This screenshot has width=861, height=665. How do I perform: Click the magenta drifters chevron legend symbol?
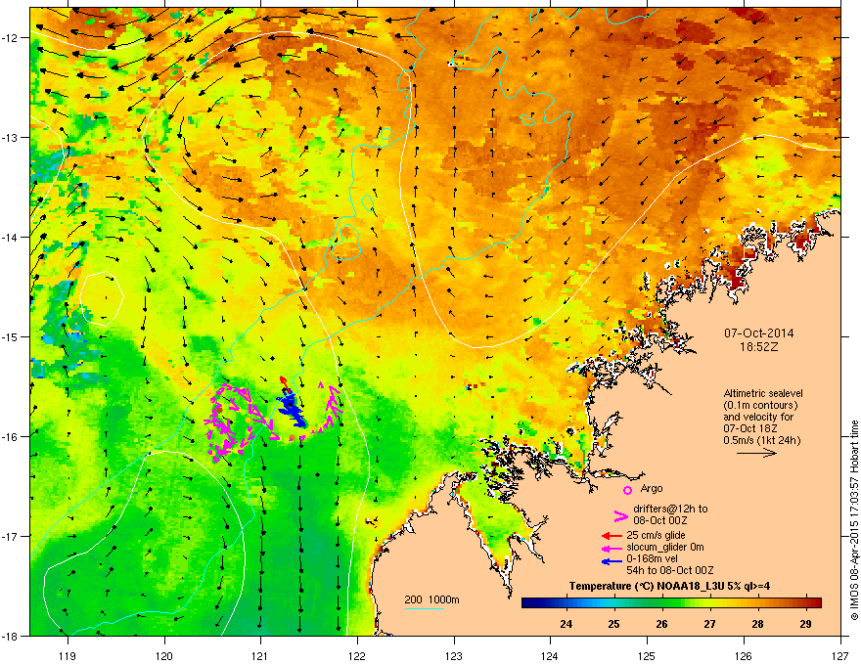tap(620, 516)
